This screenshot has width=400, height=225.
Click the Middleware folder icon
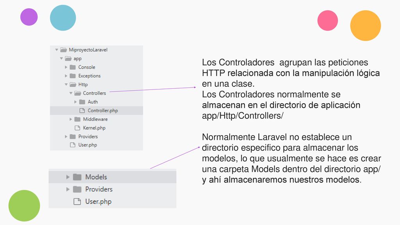pyautogui.click(x=78, y=119)
